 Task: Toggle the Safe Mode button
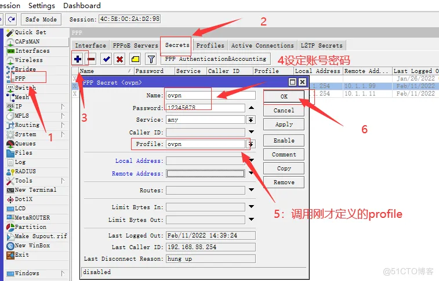pyautogui.click(x=41, y=19)
